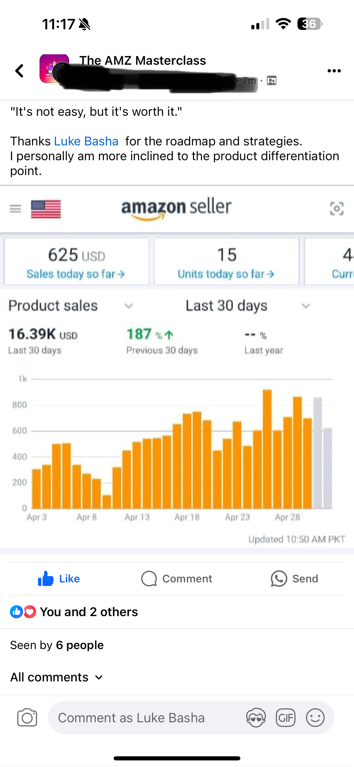The image size is (354, 767).
Task: Tap the camera icon in comment bar
Action: coord(27,718)
